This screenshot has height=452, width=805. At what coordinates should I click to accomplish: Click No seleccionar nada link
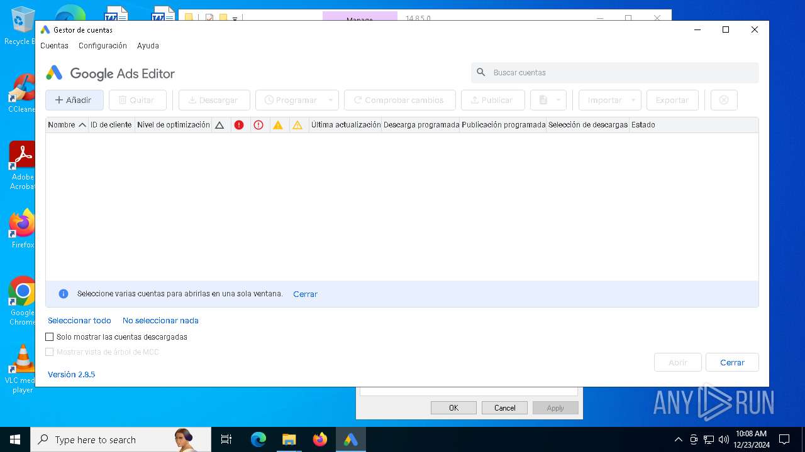tap(160, 321)
